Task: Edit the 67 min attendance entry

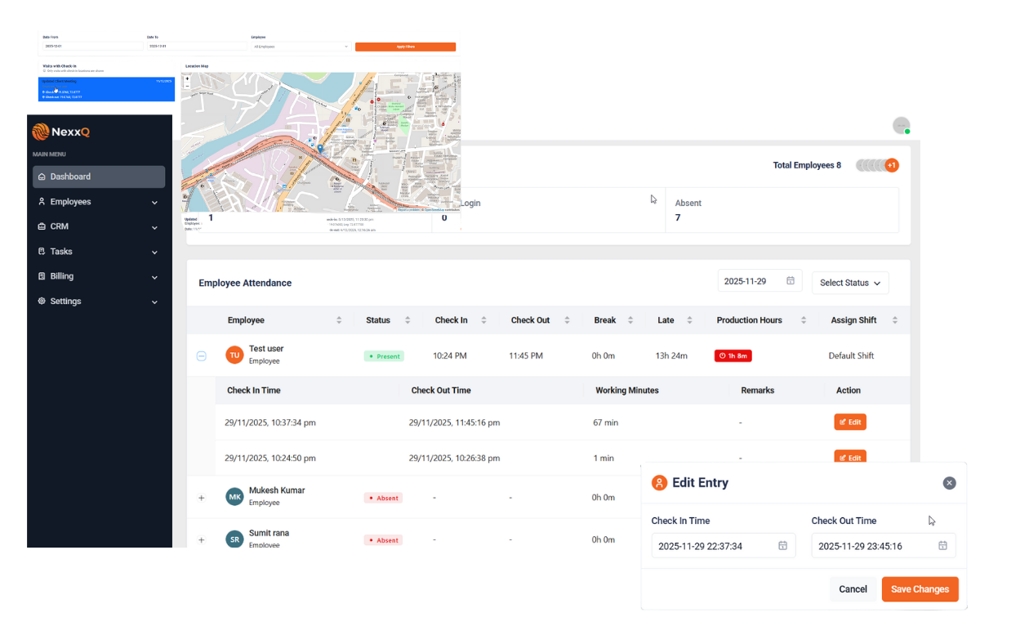Action: (849, 423)
